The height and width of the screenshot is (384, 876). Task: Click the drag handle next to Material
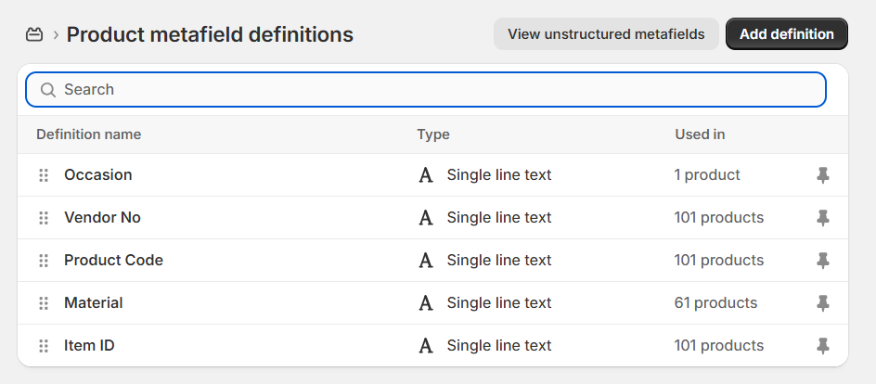44,303
